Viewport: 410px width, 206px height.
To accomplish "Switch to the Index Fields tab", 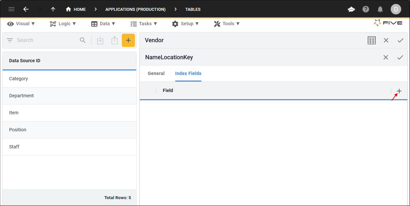I will pyautogui.click(x=188, y=73).
